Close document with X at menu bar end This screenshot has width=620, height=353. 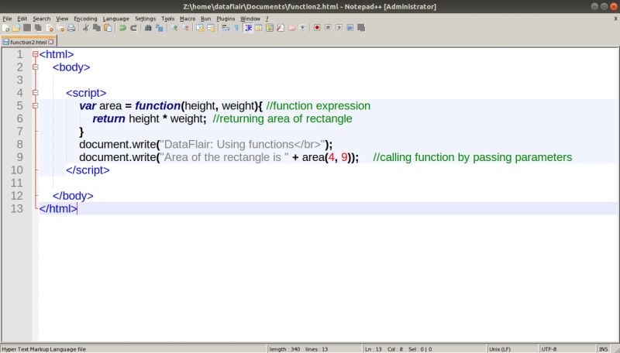pyautogui.click(x=615, y=19)
